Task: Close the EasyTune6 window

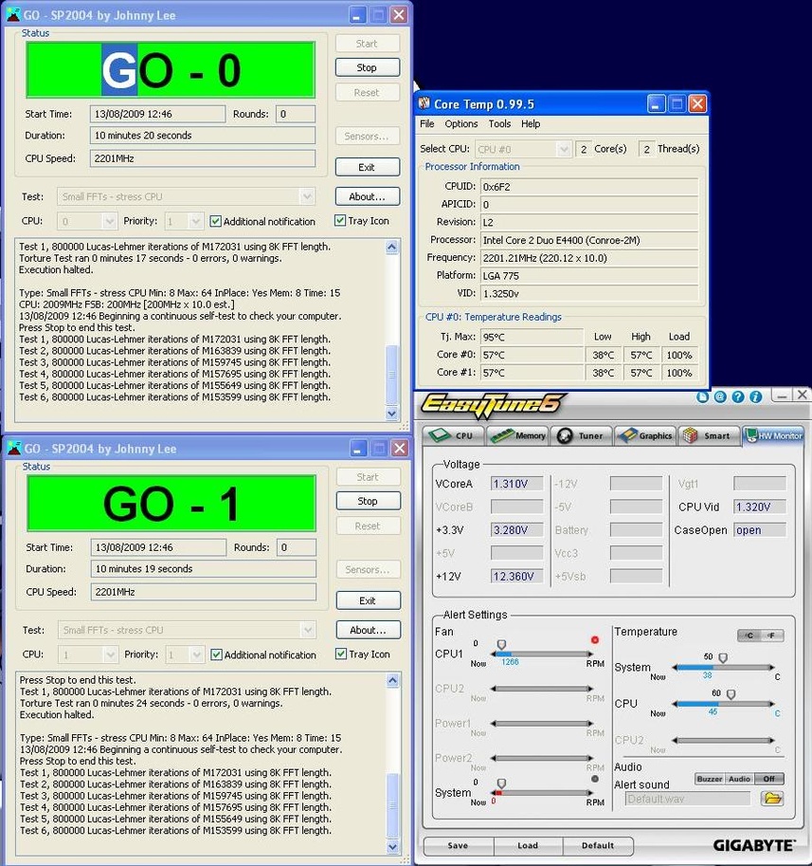Action: [x=803, y=395]
